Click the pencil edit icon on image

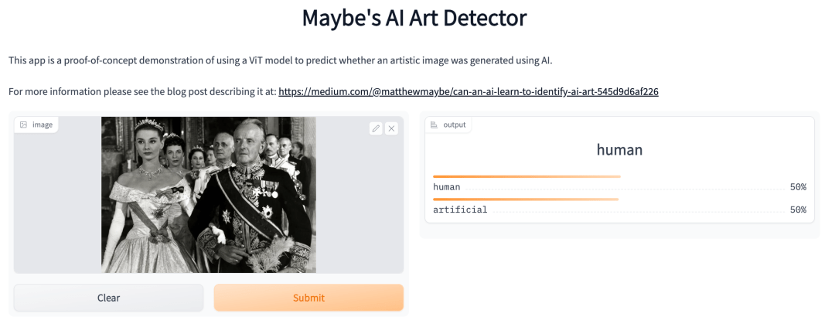pos(376,128)
